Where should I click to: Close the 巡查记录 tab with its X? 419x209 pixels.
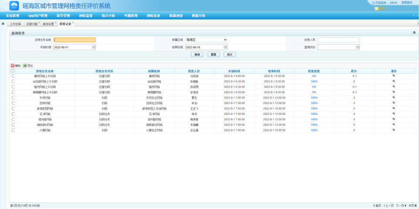[x=73, y=23]
